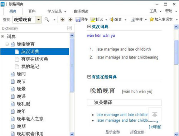The width and height of the screenshot is (179, 136).
Task: Click content panel scrollbar up arrow
Action: 176,27
